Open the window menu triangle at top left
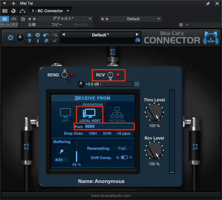 click(5, 3)
